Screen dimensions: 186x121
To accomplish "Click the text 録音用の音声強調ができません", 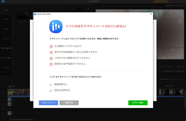I will click(70, 64).
